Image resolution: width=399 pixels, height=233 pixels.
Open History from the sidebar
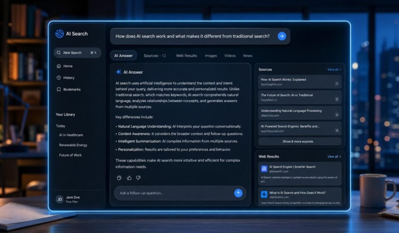(66, 78)
